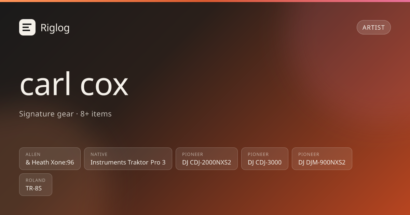Select the Pioneer DJ CDJ-3000 chip

(x=265, y=159)
